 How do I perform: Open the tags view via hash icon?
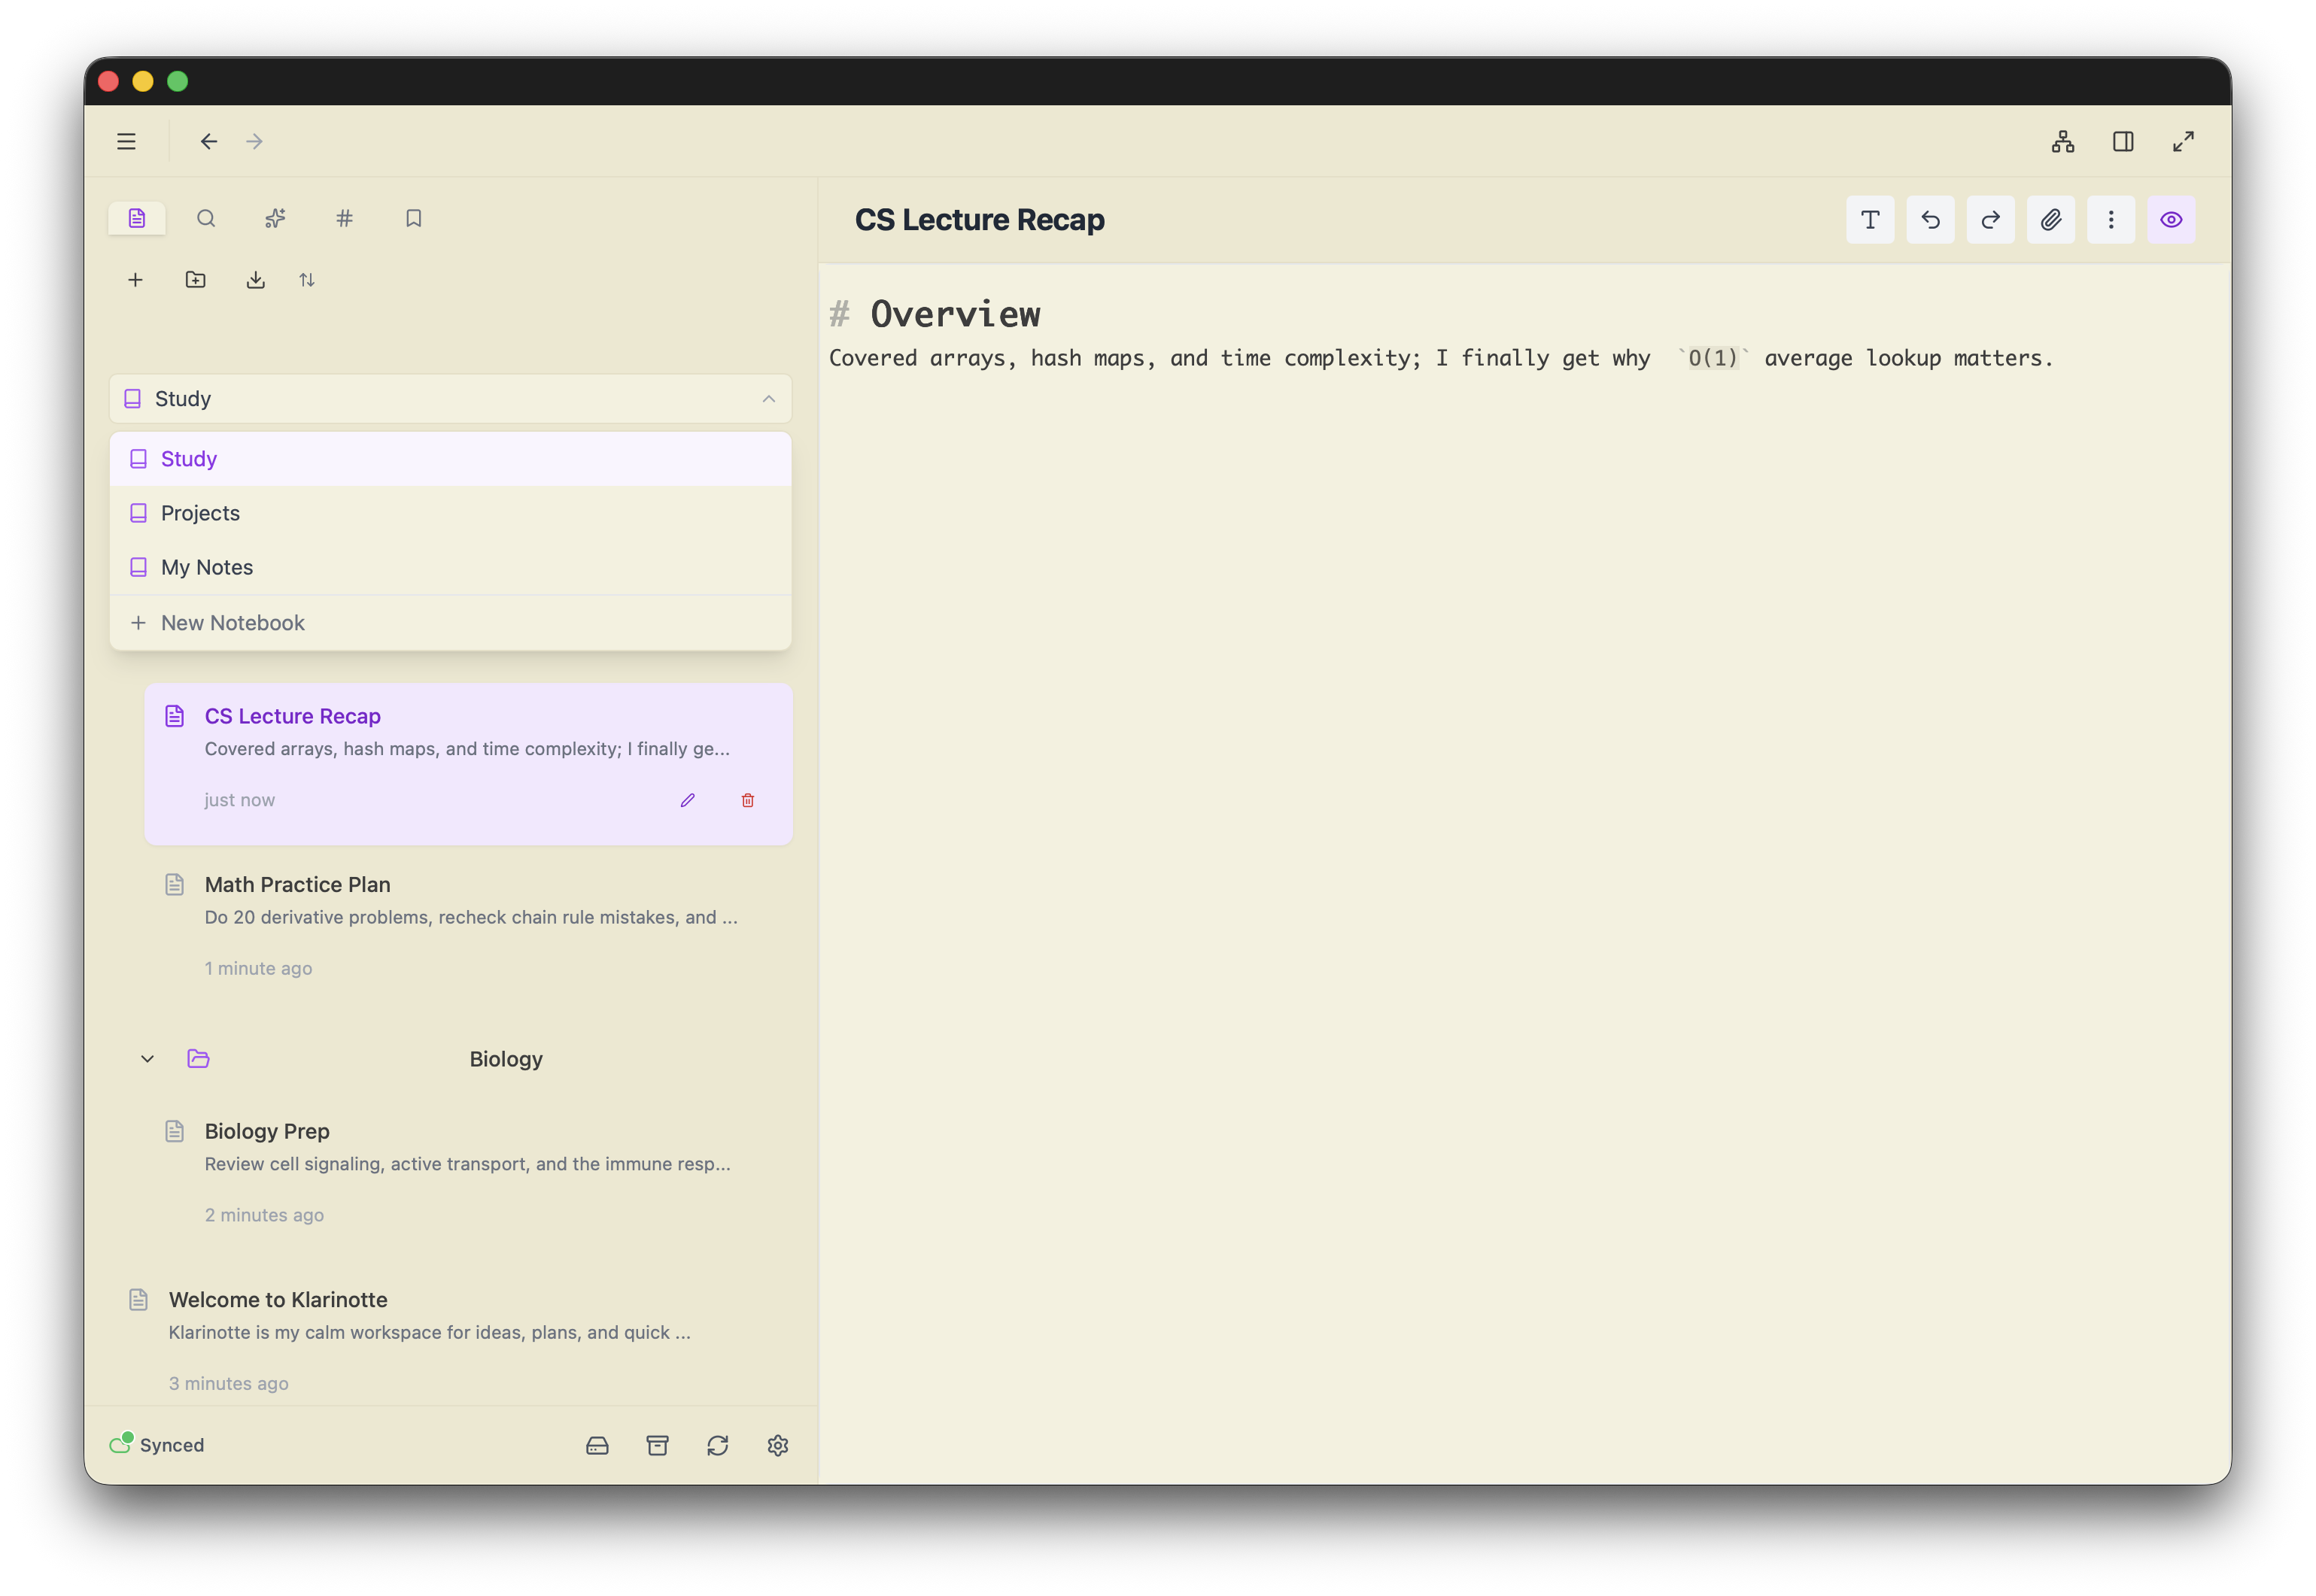pos(344,218)
